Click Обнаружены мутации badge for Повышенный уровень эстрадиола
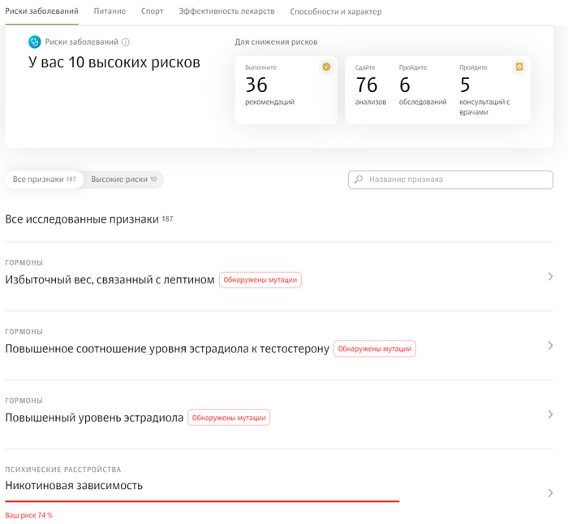This screenshot has height=524, width=568. pyautogui.click(x=229, y=418)
